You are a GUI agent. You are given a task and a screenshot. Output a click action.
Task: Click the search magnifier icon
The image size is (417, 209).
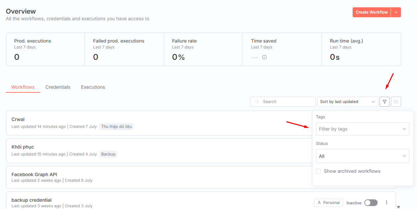(x=257, y=102)
